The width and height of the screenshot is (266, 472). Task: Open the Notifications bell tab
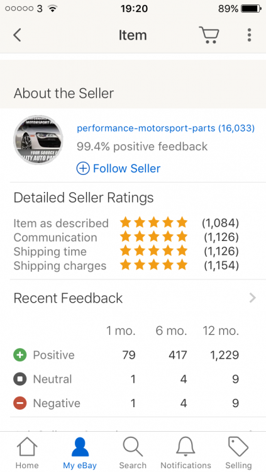(186, 452)
